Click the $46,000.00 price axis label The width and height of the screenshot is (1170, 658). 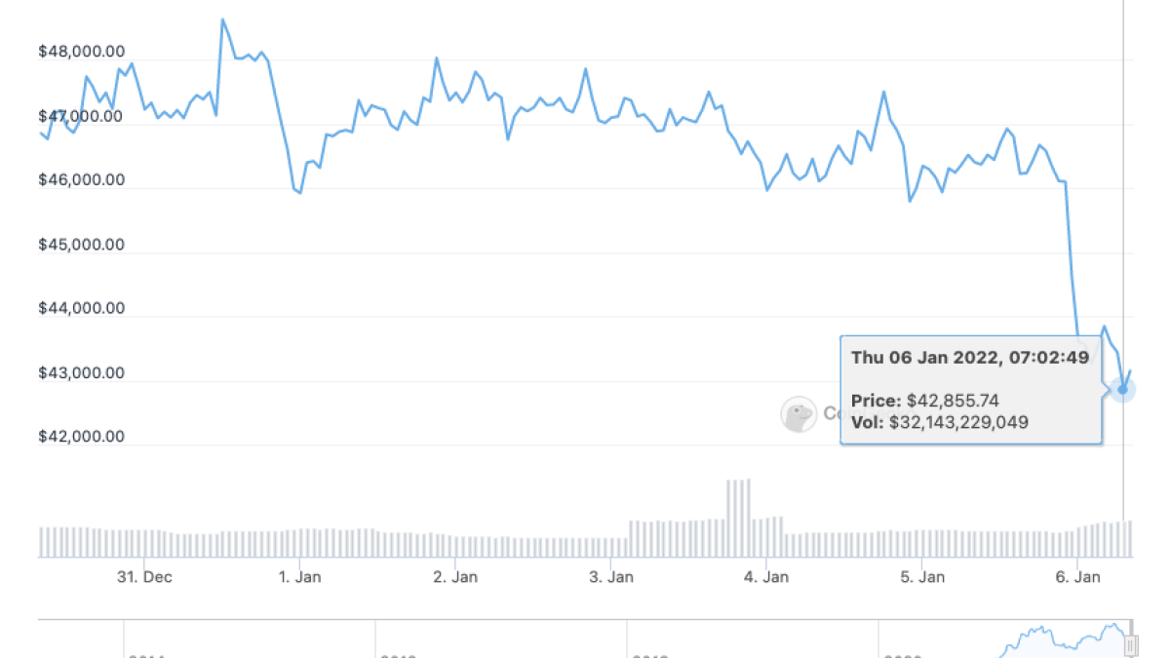pos(81,180)
